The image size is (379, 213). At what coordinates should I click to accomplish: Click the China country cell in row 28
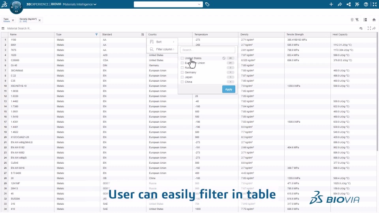pos(169,178)
